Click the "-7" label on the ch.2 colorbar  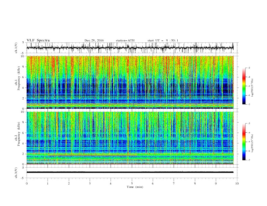[x=249, y=160]
